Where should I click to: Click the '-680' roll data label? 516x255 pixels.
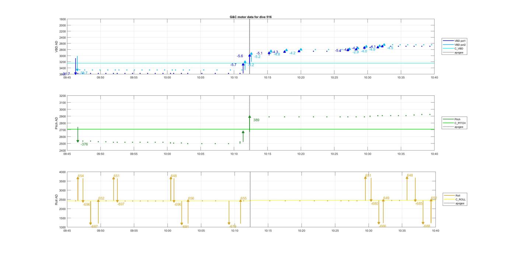coord(375,203)
